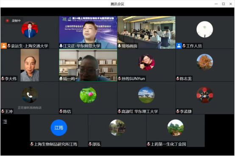235x156 pixels.
Task: Select 李大伟's video feed
Action: point(30,65)
